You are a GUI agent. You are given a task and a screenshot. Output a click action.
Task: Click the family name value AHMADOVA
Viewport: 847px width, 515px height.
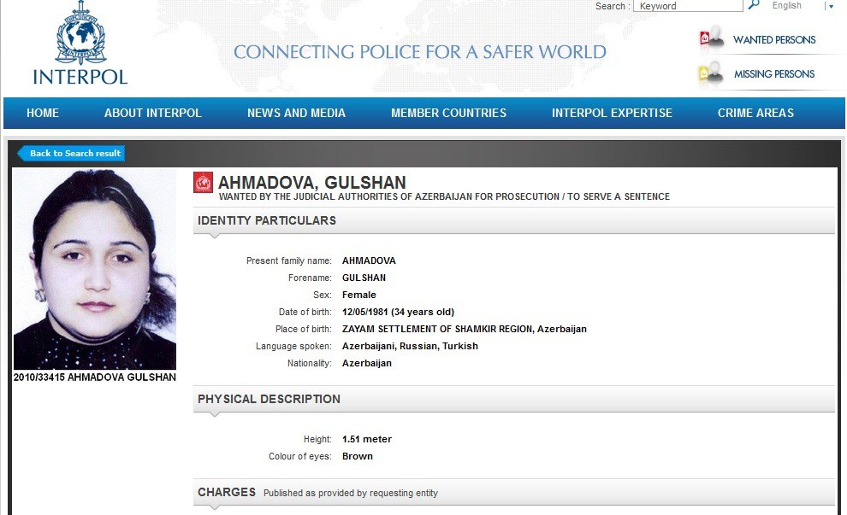click(x=369, y=260)
